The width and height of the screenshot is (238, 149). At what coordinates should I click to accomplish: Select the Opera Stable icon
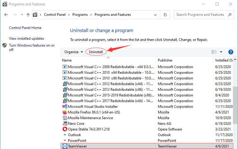coord(65,129)
